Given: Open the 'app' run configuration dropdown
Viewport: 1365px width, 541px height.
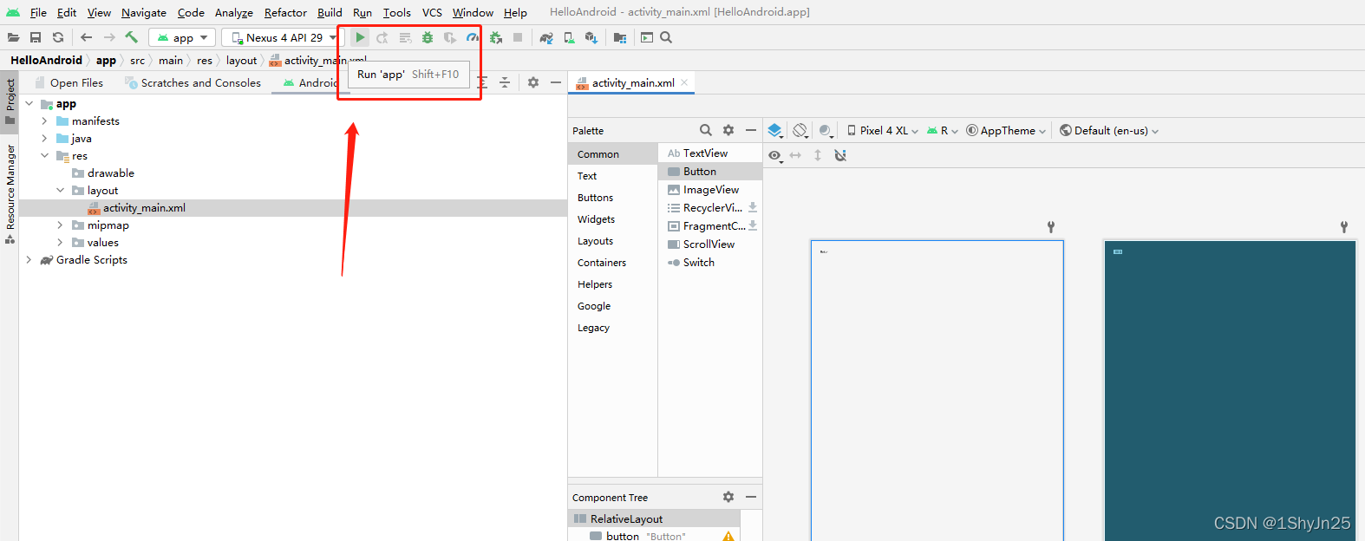Looking at the screenshot, I should 182,37.
